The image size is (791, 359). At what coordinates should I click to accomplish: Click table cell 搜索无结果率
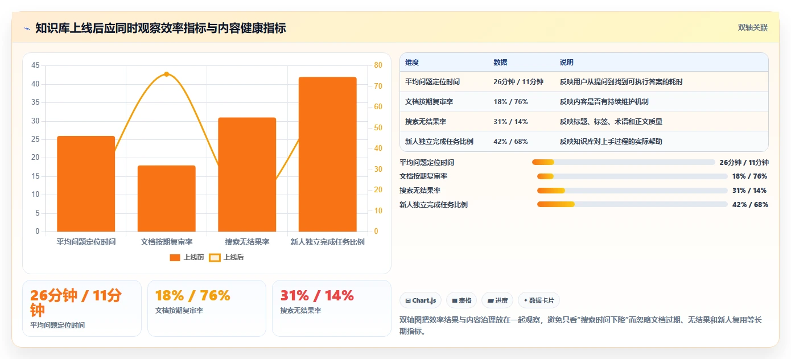426,122
